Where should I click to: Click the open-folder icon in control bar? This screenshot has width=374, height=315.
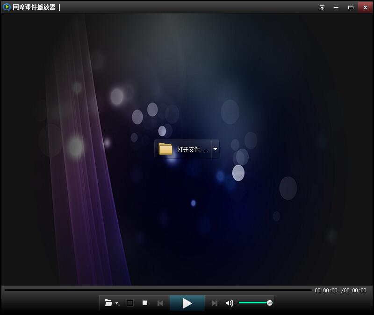pyautogui.click(x=108, y=303)
